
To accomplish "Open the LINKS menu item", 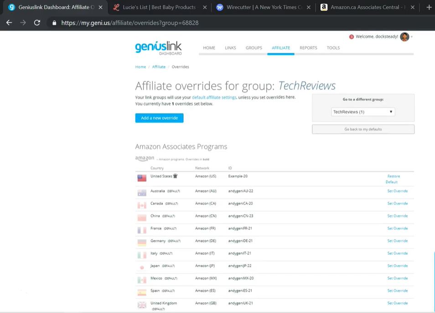I will click(x=230, y=48).
